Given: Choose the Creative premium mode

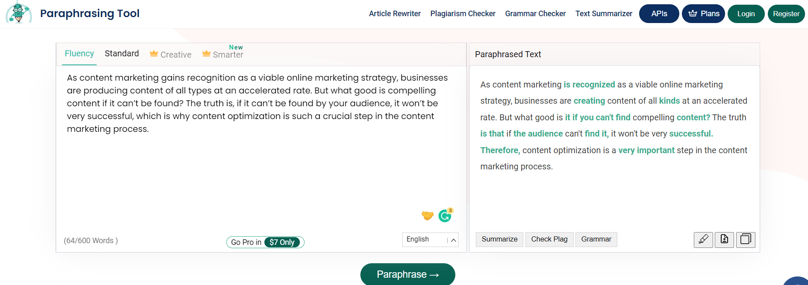Looking at the screenshot, I should pyautogui.click(x=176, y=55).
